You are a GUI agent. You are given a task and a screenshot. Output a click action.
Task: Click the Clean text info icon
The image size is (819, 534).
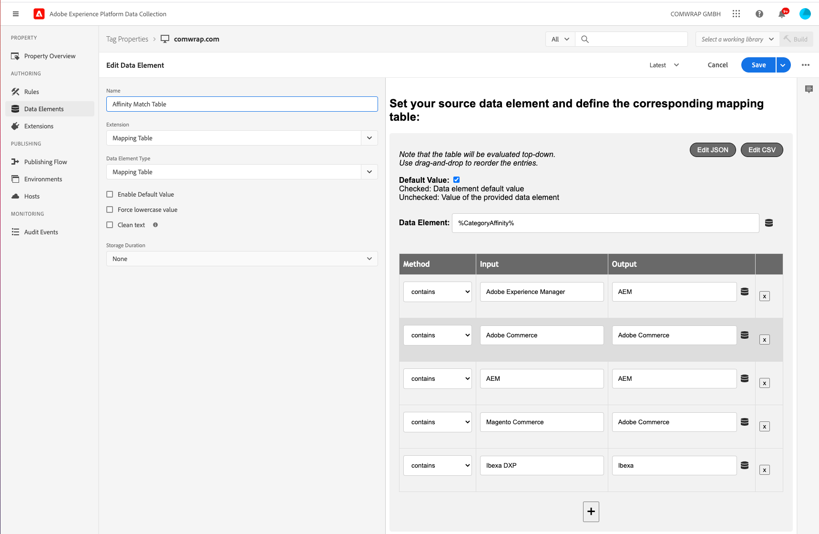pos(155,225)
